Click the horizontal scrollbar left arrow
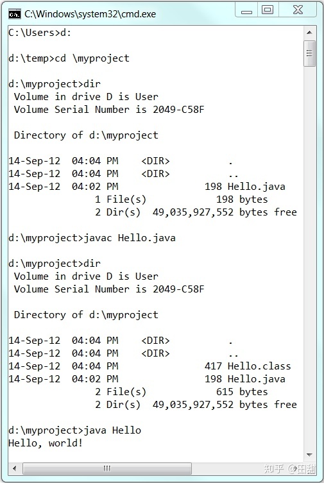The image size is (324, 483). tap(14, 468)
